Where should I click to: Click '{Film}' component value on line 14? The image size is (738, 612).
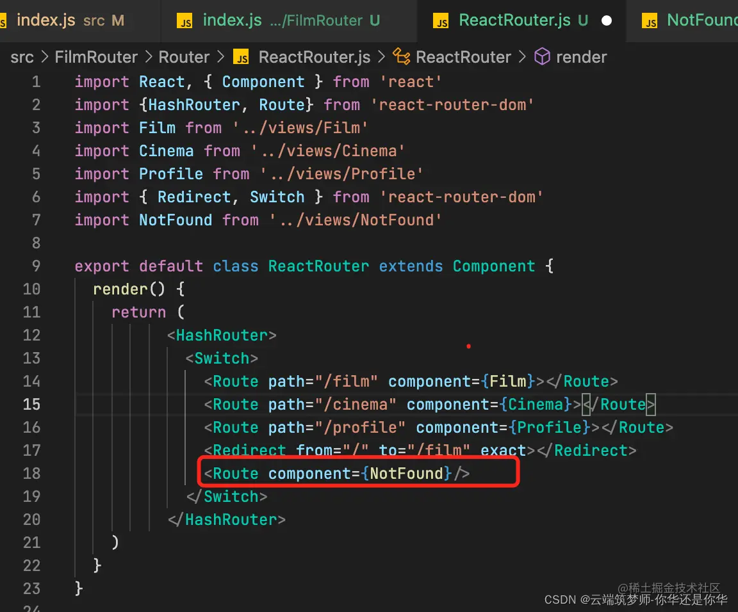pos(508,382)
